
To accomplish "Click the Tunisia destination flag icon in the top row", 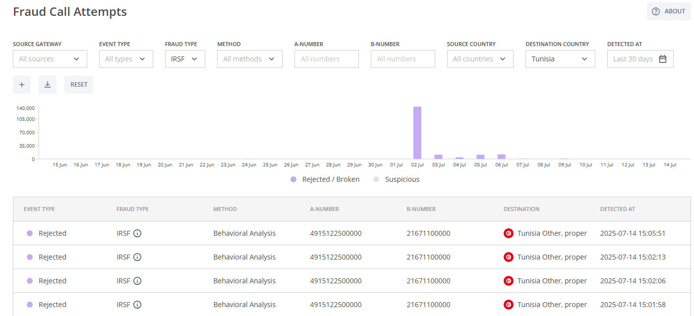I will click(509, 233).
